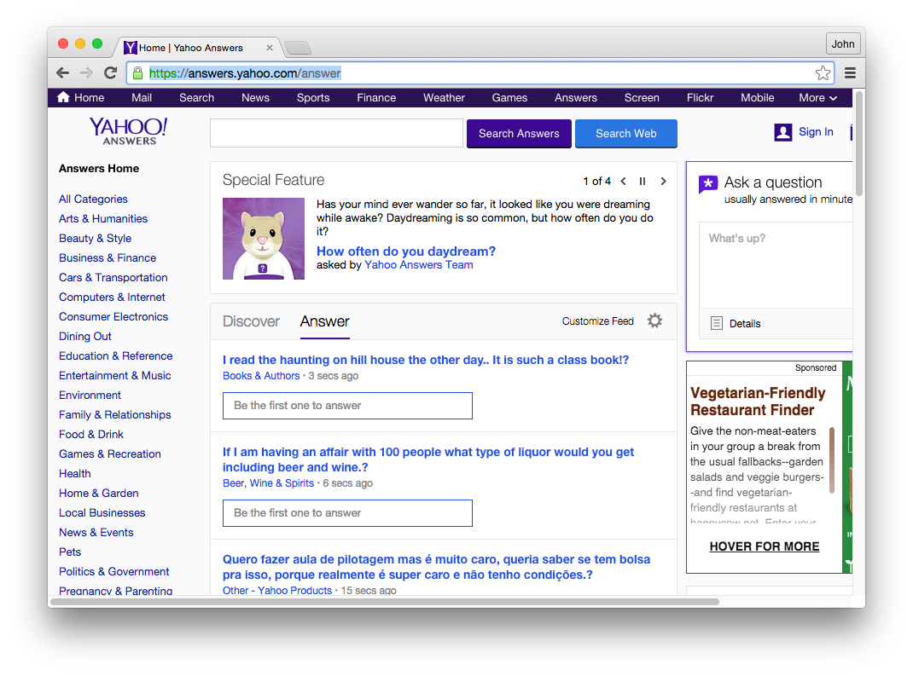Click the Yahoo favicon in the tab
The height and width of the screenshot is (676, 913).
(131, 48)
